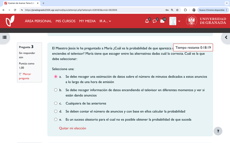Viewport: 230px width, 143px height.
Task: Open the left course index drawer
Action: tap(5, 37)
